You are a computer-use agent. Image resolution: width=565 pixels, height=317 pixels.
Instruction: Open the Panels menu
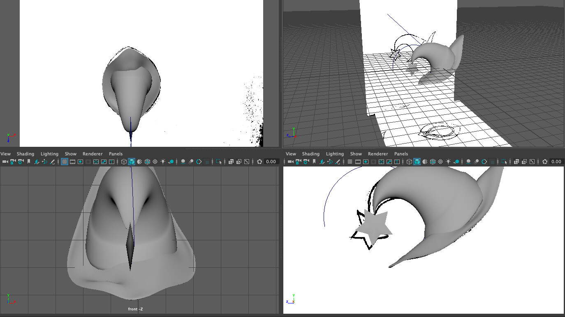click(116, 154)
